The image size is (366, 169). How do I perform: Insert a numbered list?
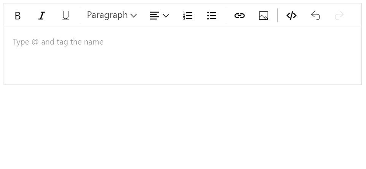[x=188, y=16]
